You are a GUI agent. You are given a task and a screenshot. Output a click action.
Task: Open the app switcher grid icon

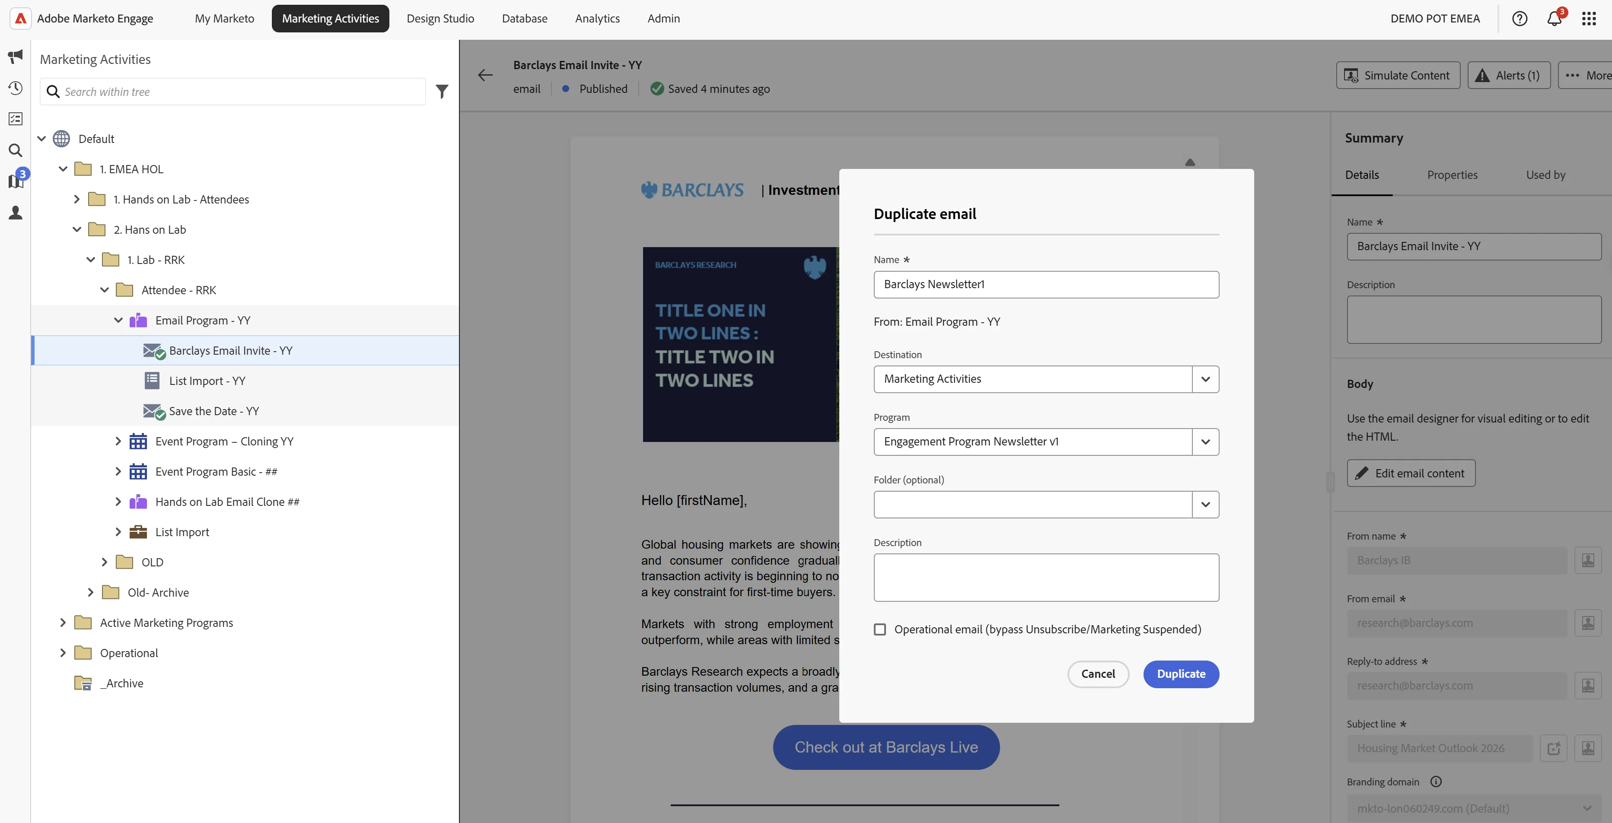click(x=1589, y=19)
